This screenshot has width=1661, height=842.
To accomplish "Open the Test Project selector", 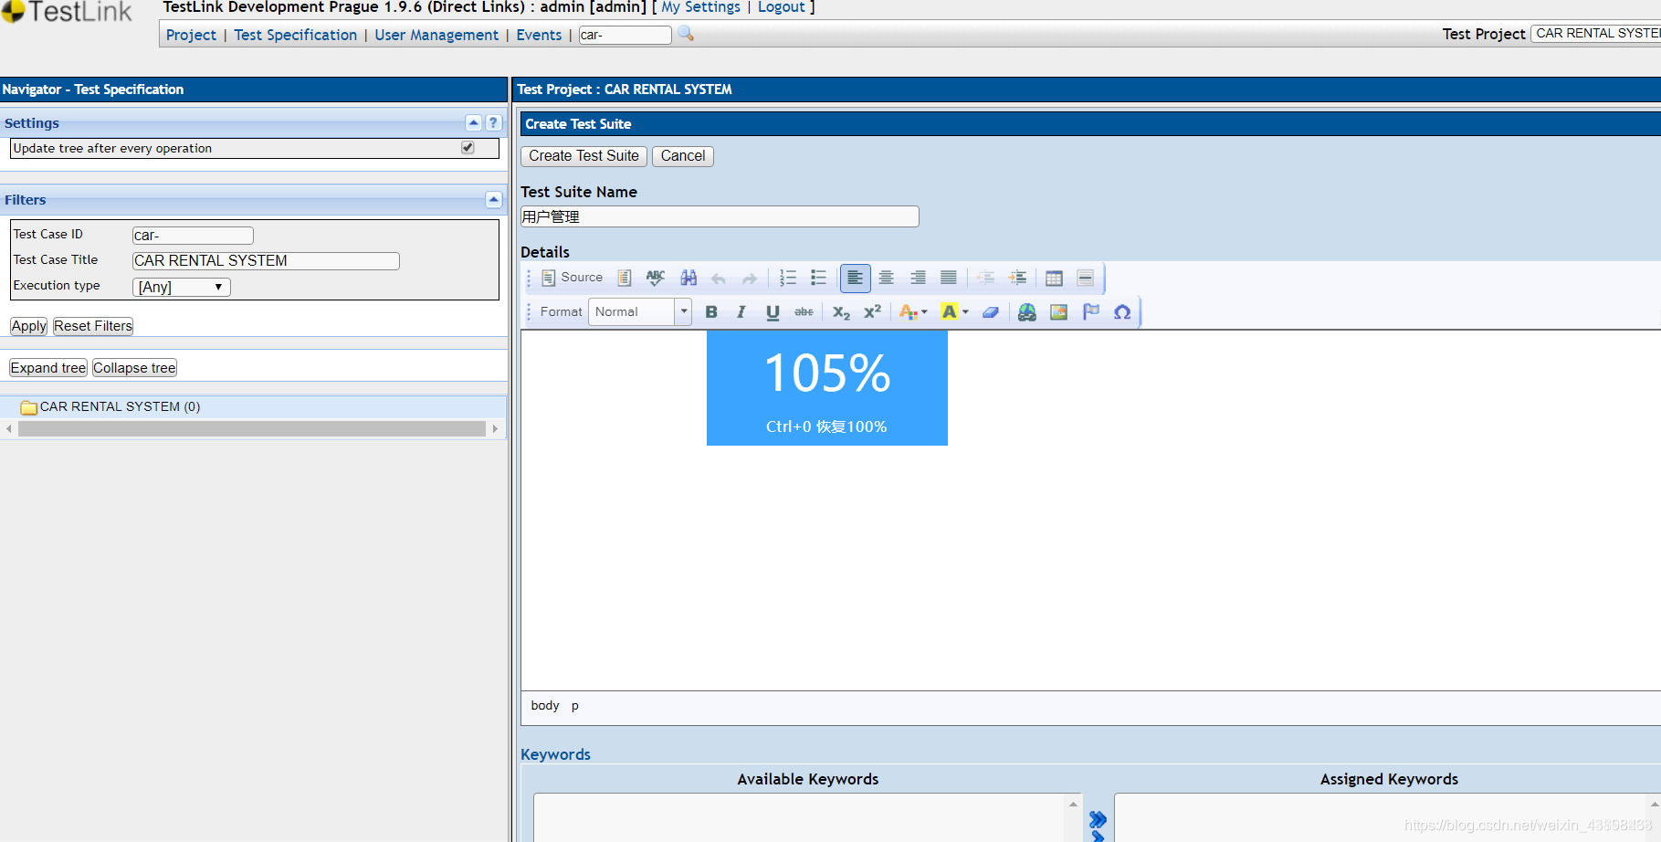I will [1596, 34].
